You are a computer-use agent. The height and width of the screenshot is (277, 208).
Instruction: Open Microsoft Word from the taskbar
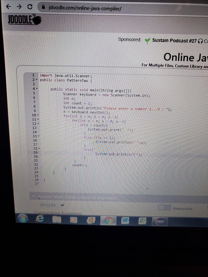(x=125, y=221)
